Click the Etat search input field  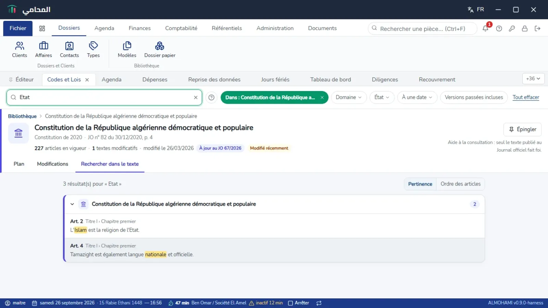tap(104, 98)
